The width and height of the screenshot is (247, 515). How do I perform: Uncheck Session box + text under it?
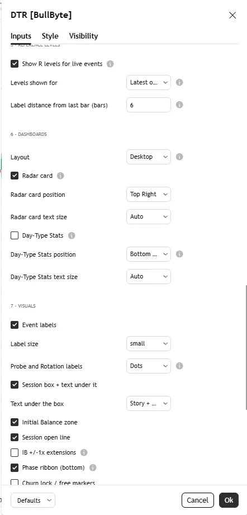click(x=15, y=385)
